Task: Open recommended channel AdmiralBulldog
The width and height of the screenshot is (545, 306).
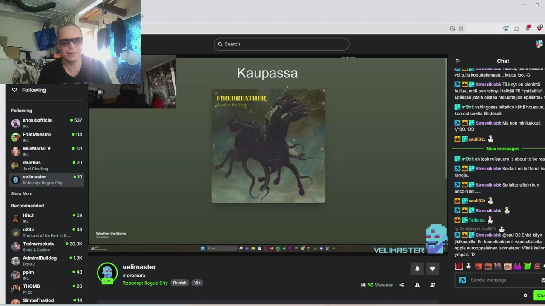Action: pyautogui.click(x=47, y=261)
